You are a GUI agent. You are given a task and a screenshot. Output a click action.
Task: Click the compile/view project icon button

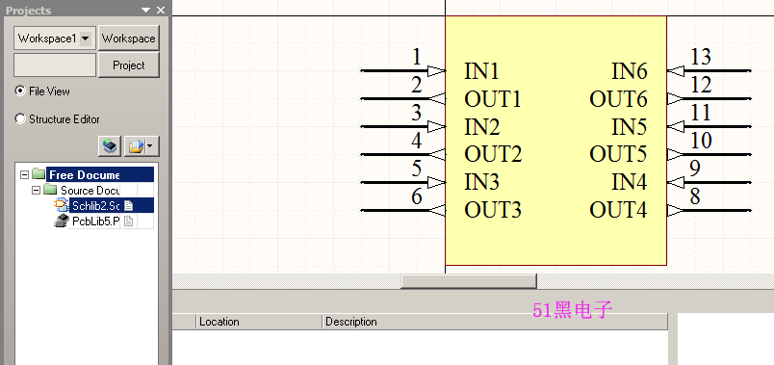(x=110, y=146)
